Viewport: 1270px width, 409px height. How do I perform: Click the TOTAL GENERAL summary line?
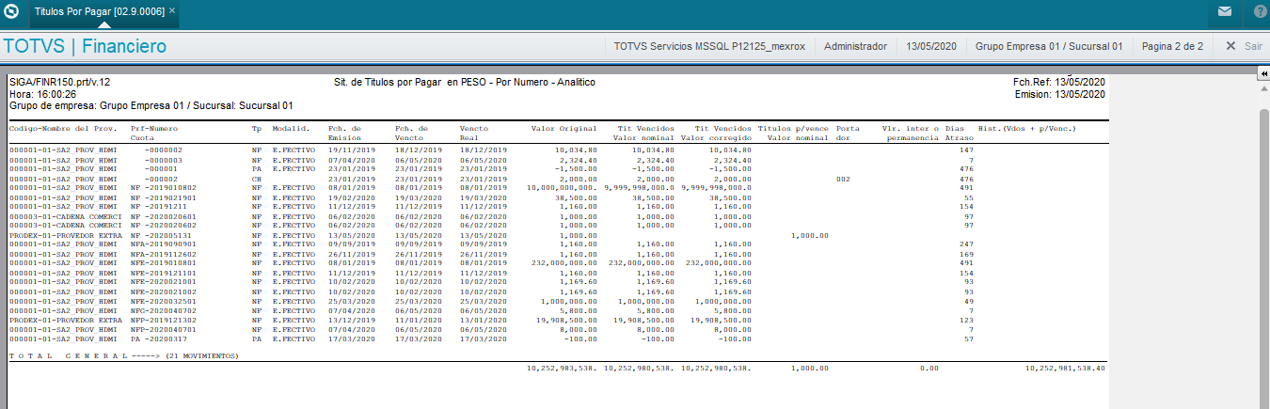click(x=124, y=356)
